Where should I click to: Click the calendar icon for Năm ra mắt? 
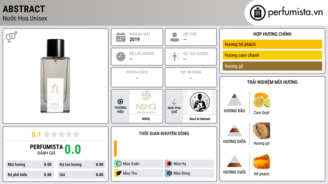[x=121, y=37]
